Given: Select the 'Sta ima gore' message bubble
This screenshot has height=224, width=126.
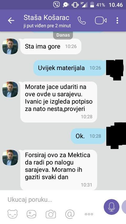Looking at the screenshot, I should coord(51,47).
